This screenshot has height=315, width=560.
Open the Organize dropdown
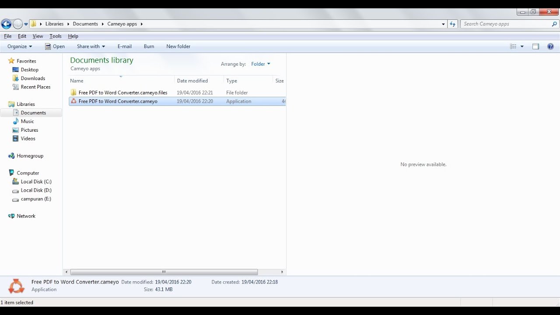click(x=20, y=46)
